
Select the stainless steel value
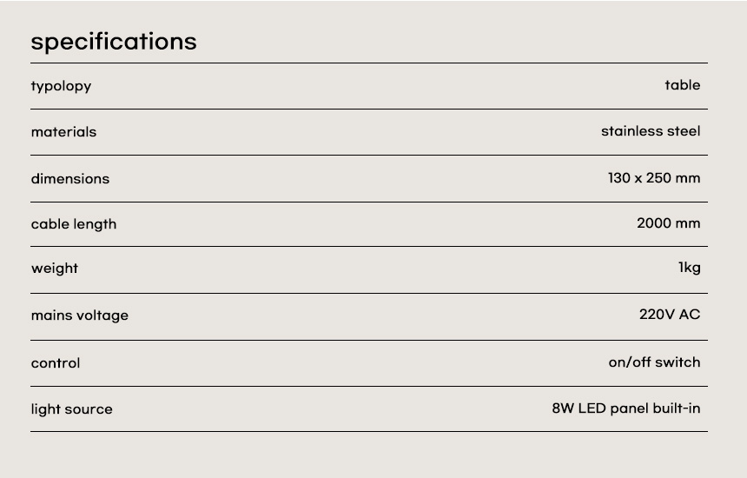(x=650, y=131)
